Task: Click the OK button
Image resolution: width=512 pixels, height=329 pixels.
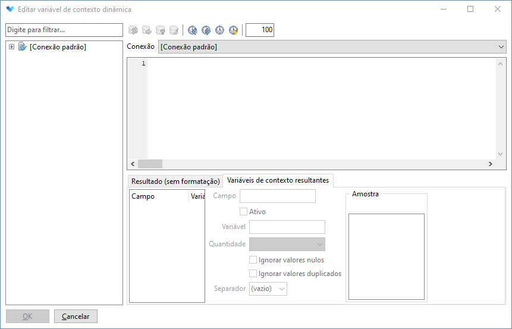Action: tap(27, 317)
